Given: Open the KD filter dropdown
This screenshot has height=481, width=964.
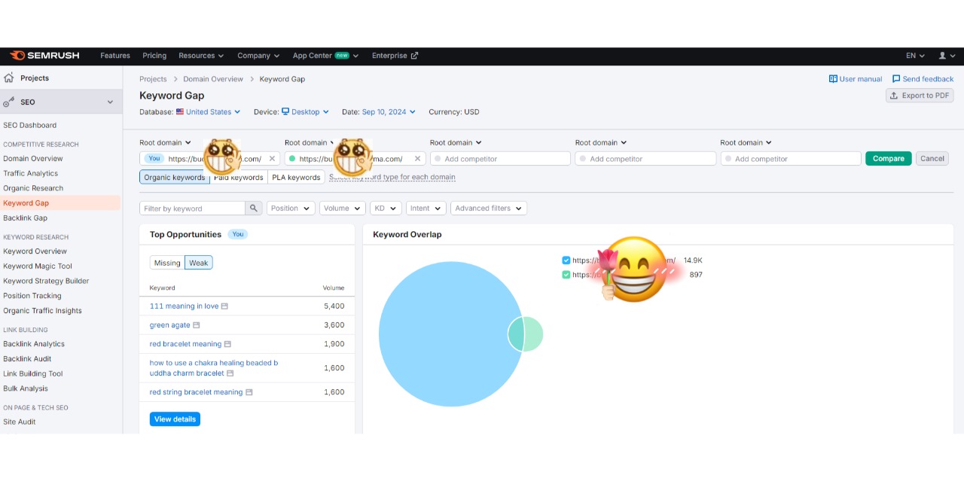Looking at the screenshot, I should 386,209.
